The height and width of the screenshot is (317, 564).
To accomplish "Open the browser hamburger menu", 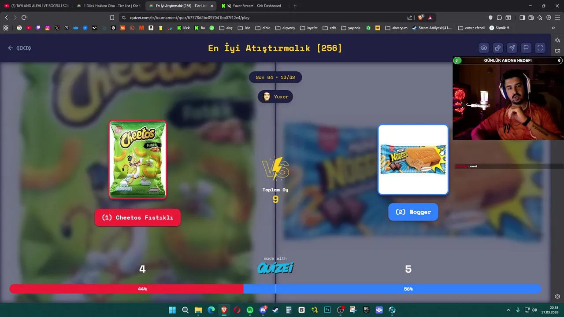I will (x=558, y=18).
